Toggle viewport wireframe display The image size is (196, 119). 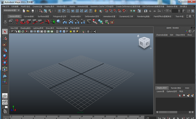coord(57,32)
